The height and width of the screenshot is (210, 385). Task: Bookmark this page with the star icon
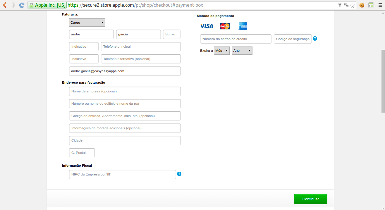coord(353,5)
